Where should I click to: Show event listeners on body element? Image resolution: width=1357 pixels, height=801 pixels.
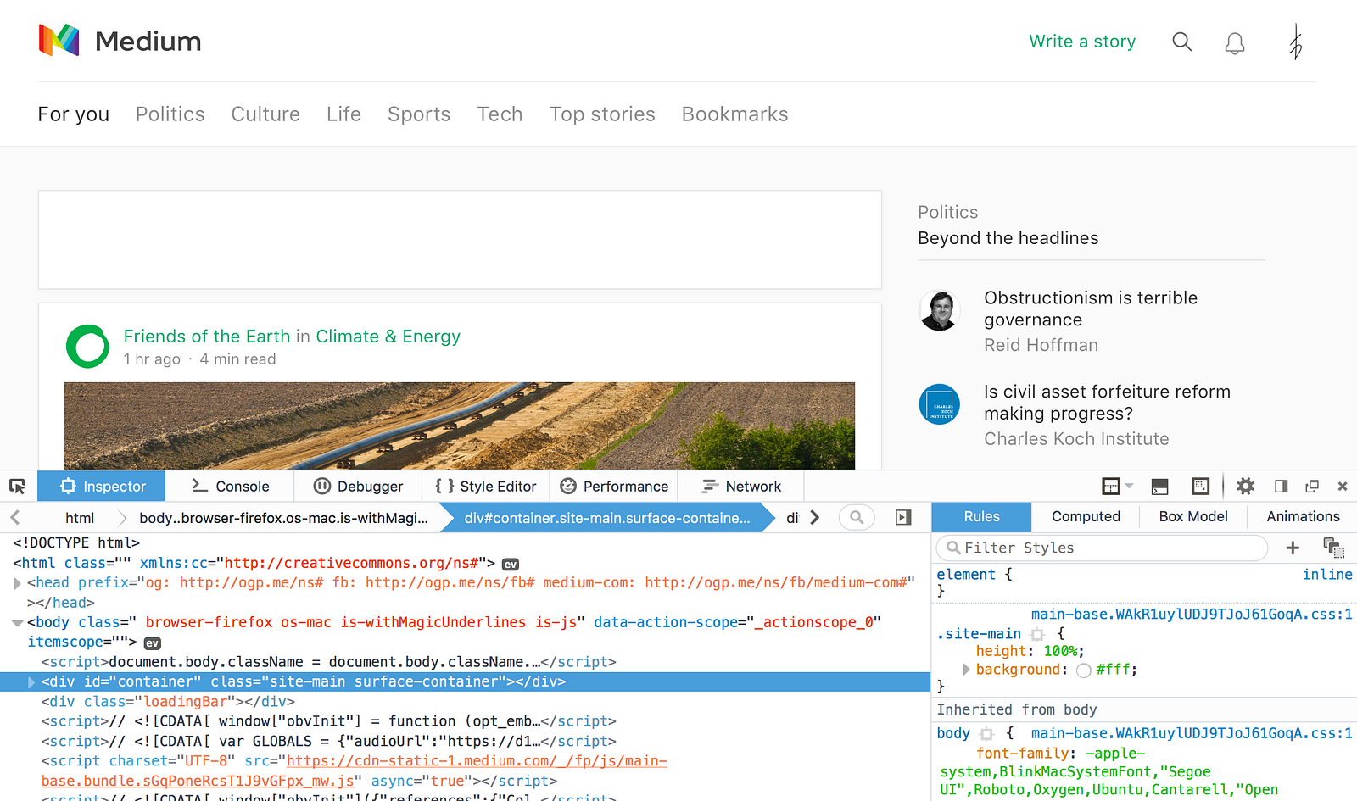[x=153, y=643]
